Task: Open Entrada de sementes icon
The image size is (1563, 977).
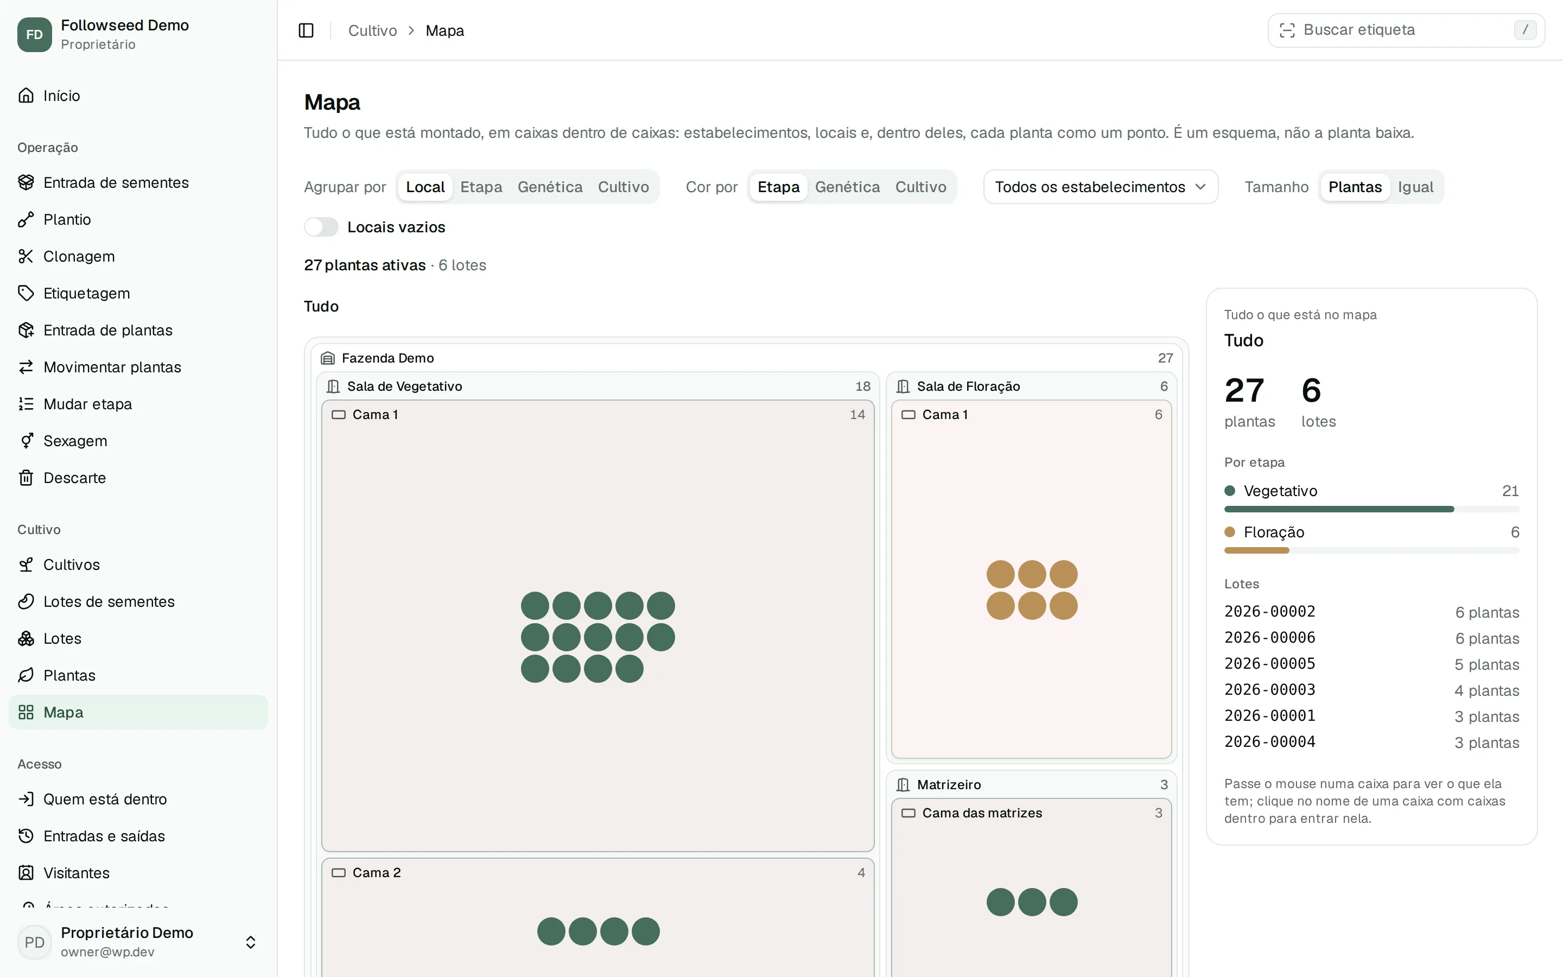Action: [26, 183]
